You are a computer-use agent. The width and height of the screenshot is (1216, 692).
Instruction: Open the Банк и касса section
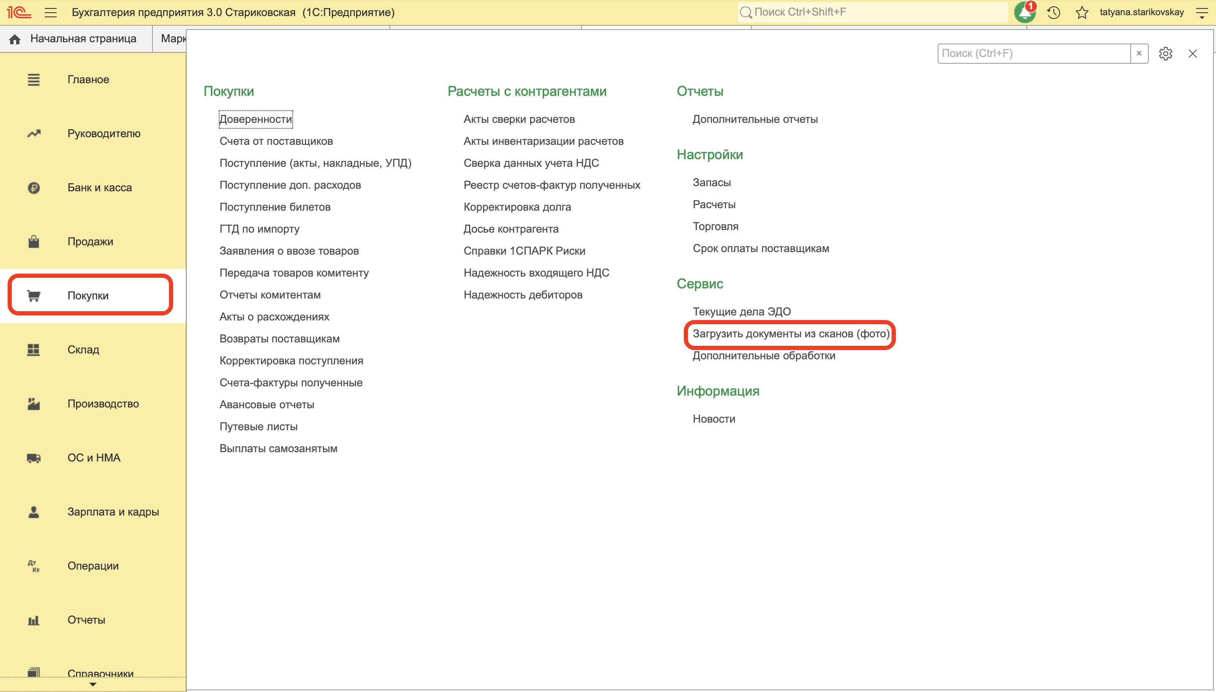(x=92, y=188)
